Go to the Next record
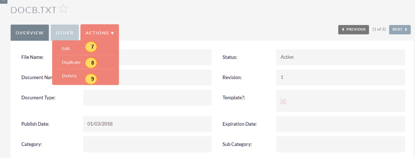Screen dimensions: 415x158 point(400,30)
